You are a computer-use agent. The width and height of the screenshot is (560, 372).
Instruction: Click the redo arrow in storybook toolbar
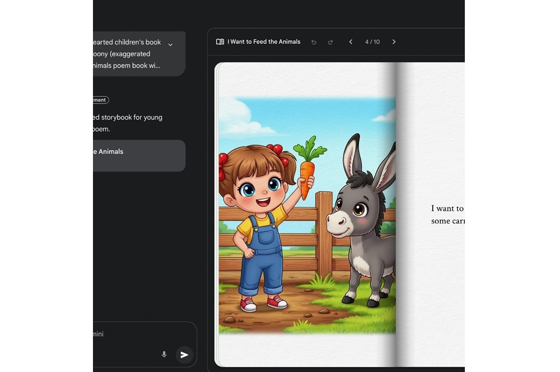(330, 42)
